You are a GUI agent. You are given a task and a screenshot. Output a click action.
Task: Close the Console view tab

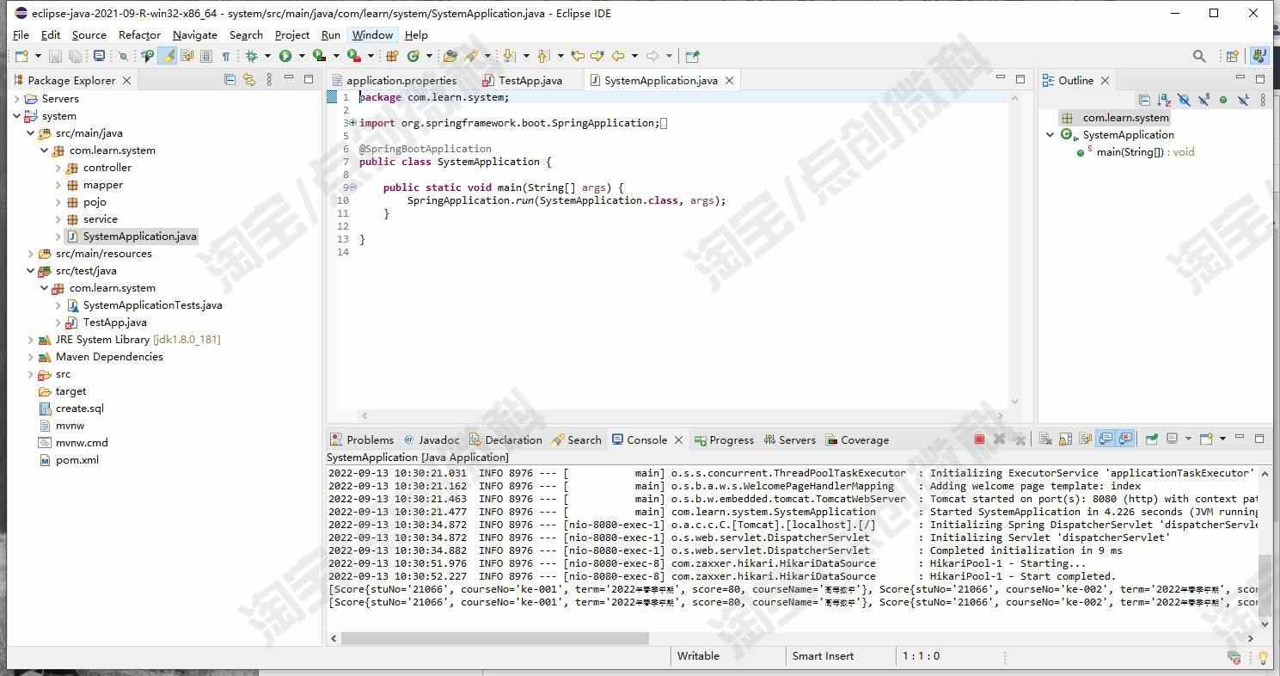(677, 439)
